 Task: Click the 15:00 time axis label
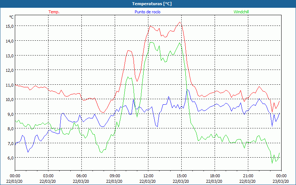point(181,176)
